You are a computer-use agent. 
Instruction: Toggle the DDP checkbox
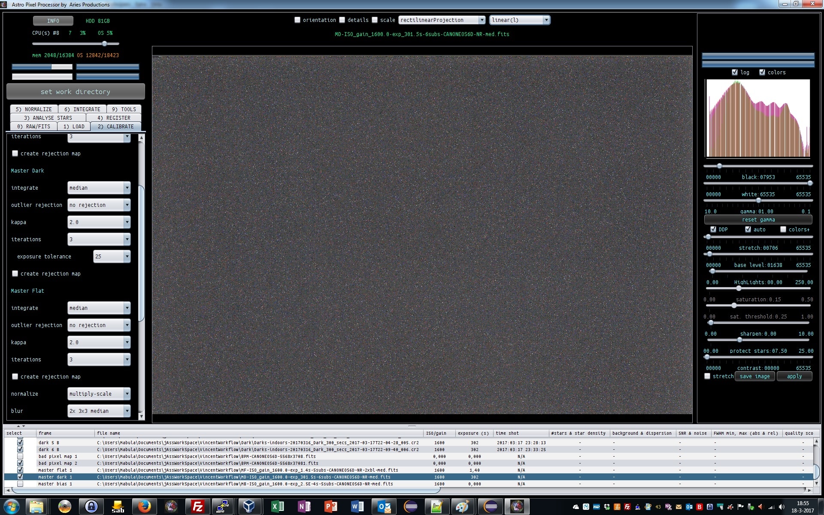(x=713, y=229)
